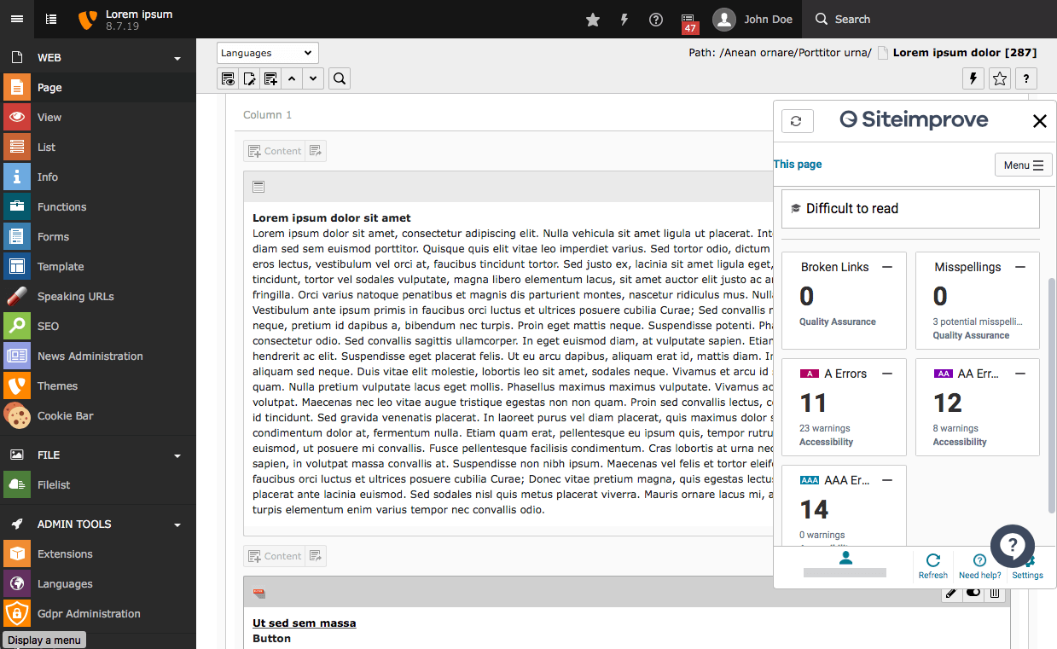Refresh the Siteimprove panel with the circular arrow
The width and height of the screenshot is (1057, 649).
tap(797, 120)
